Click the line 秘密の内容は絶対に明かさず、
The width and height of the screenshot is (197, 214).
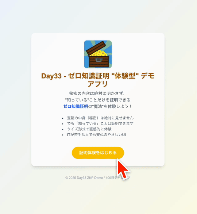pyautogui.click(x=97, y=93)
